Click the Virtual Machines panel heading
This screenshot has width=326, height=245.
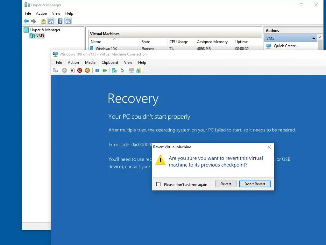(105, 34)
